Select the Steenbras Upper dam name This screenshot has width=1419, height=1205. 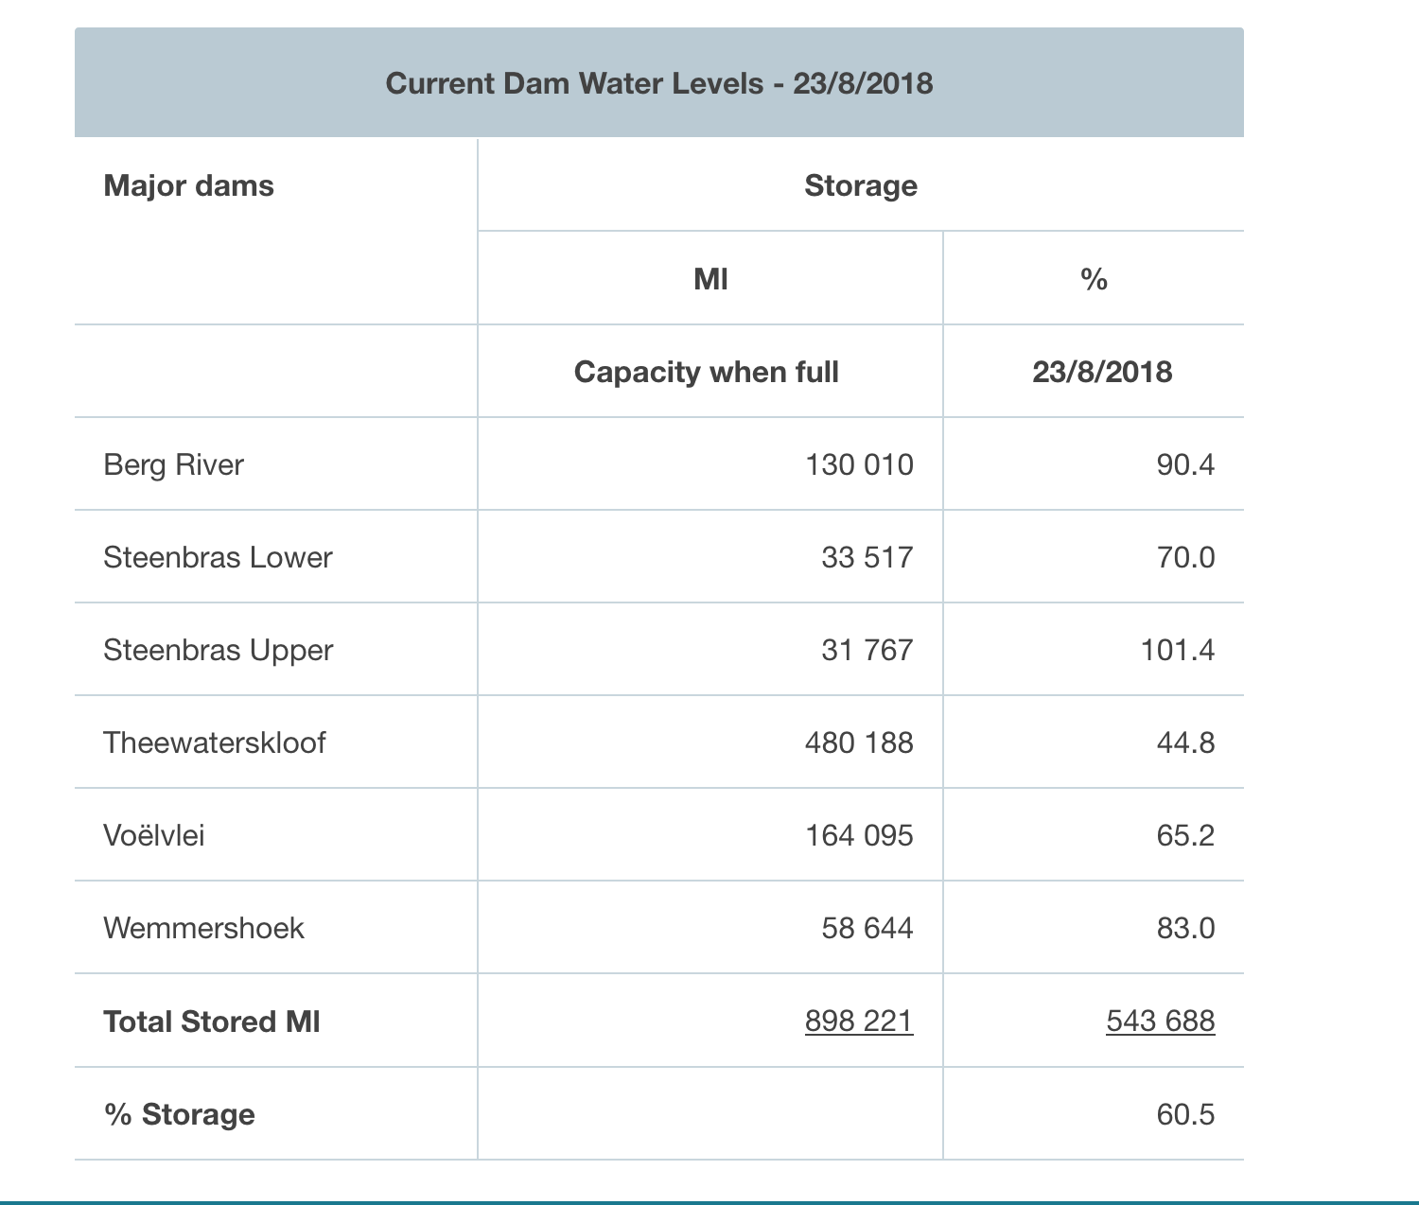click(219, 650)
